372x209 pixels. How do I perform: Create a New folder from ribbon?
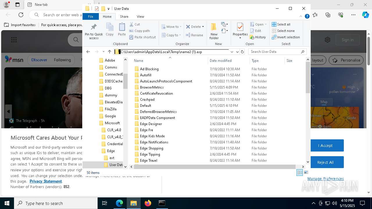coord(214,31)
